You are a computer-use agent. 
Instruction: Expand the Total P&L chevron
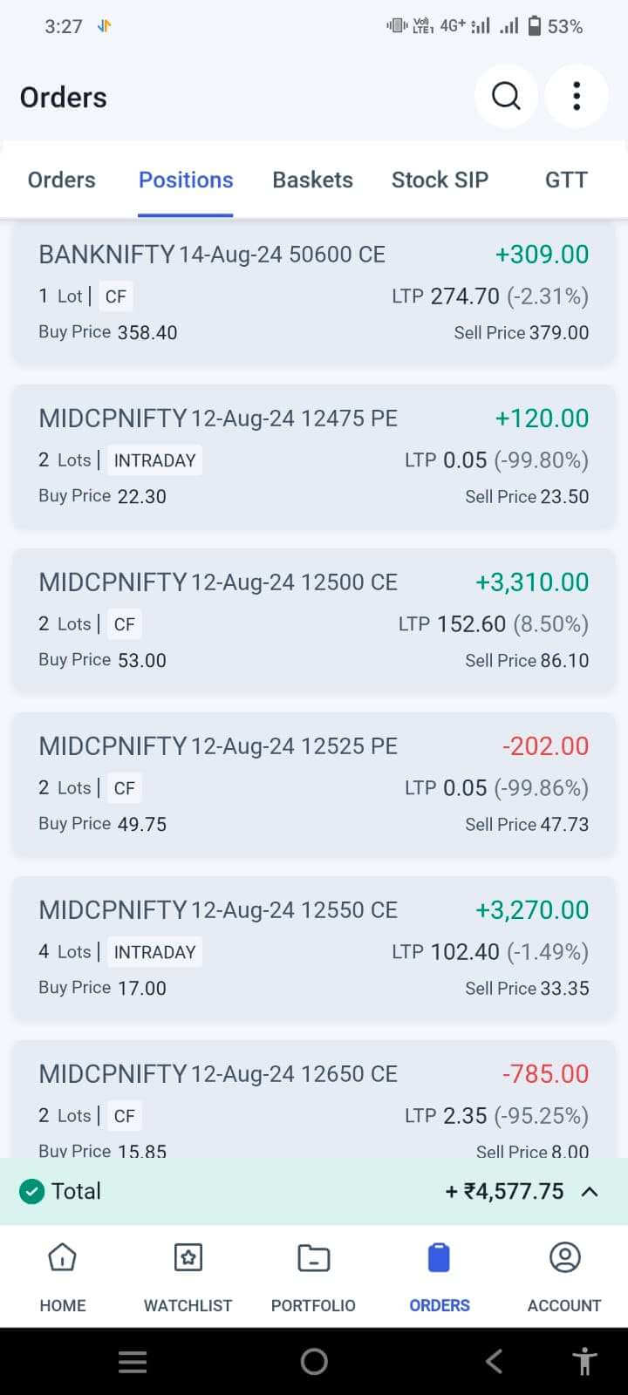click(x=590, y=1191)
